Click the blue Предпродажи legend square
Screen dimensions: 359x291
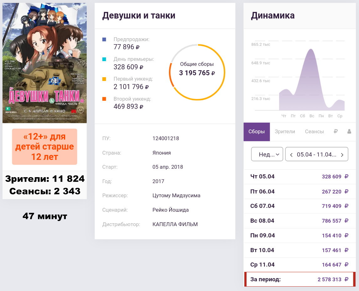point(104,40)
